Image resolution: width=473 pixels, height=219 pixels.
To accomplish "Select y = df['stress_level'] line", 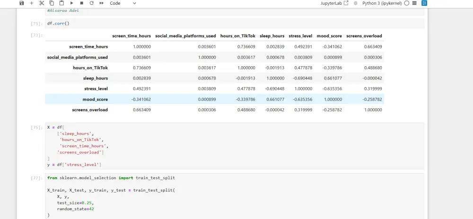I will tap(74, 165).
